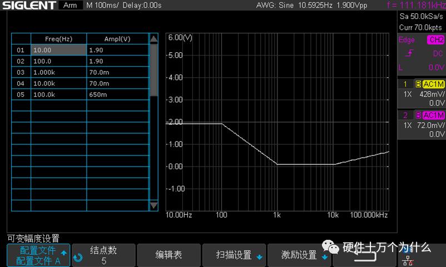Image resolution: width=446 pixels, height=267 pixels.
Task: Click the scroll-up arrow of the table
Action: click(153, 39)
